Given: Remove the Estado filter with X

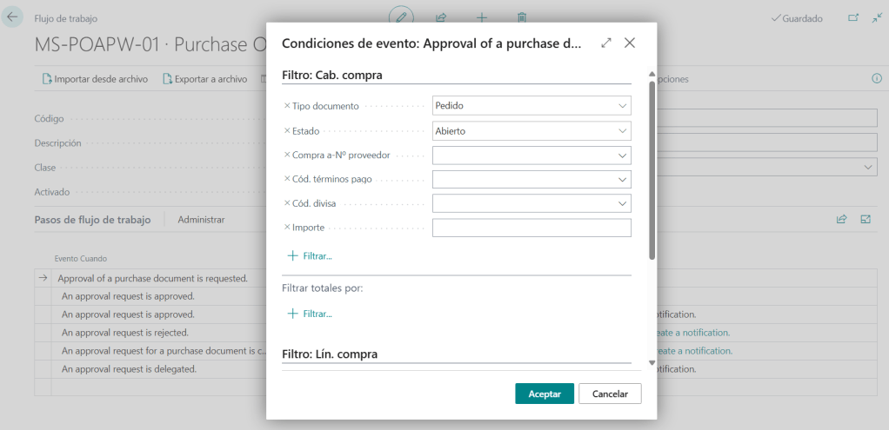Looking at the screenshot, I should click(x=287, y=131).
